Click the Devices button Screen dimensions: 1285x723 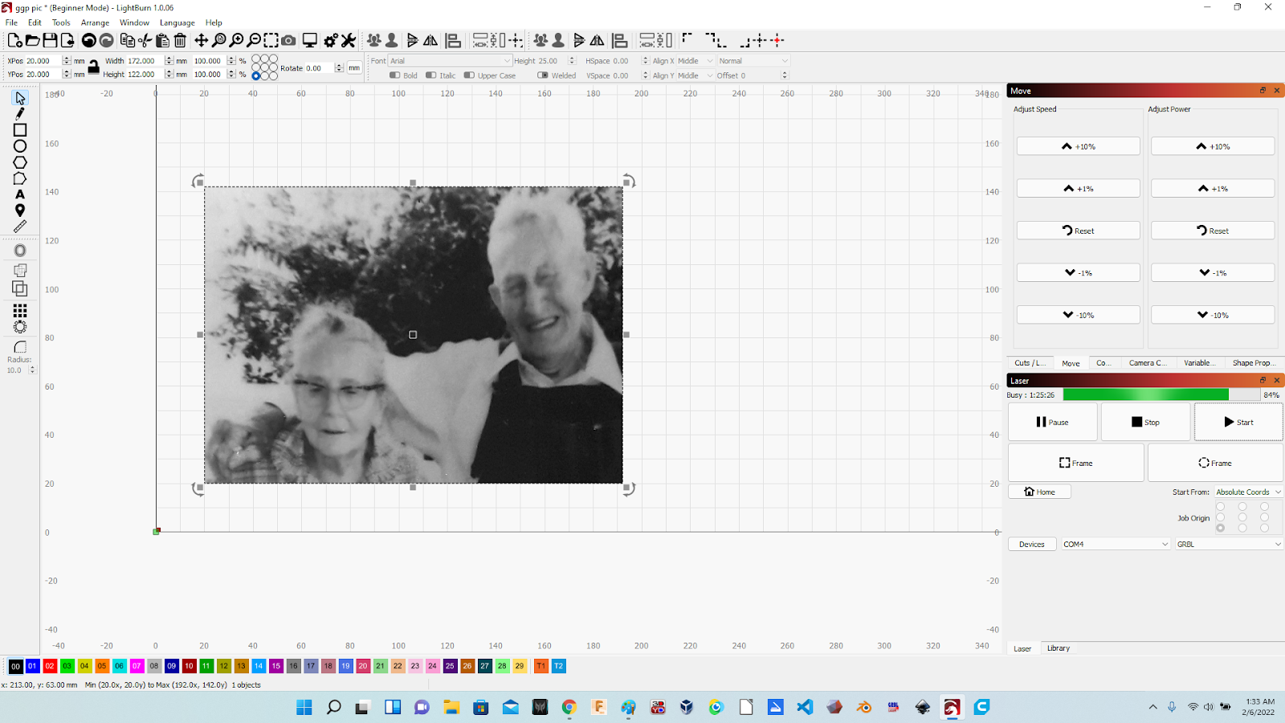point(1032,544)
